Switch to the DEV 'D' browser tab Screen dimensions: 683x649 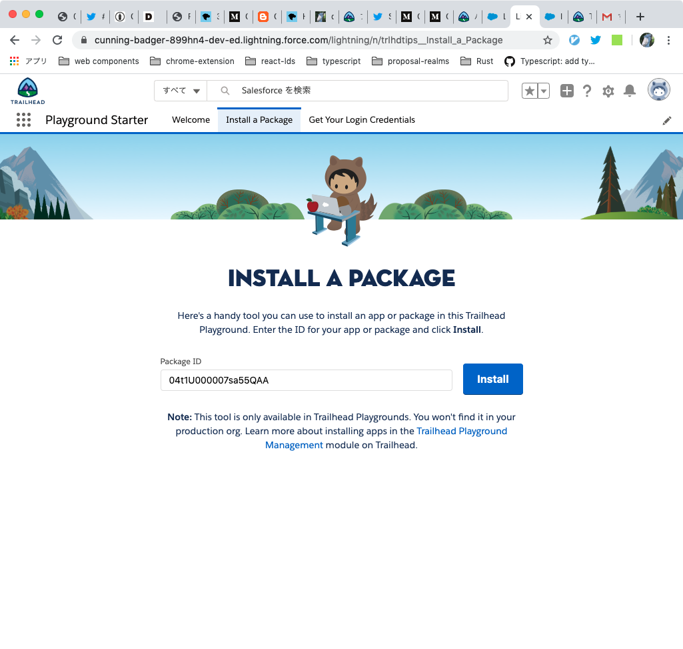point(153,17)
